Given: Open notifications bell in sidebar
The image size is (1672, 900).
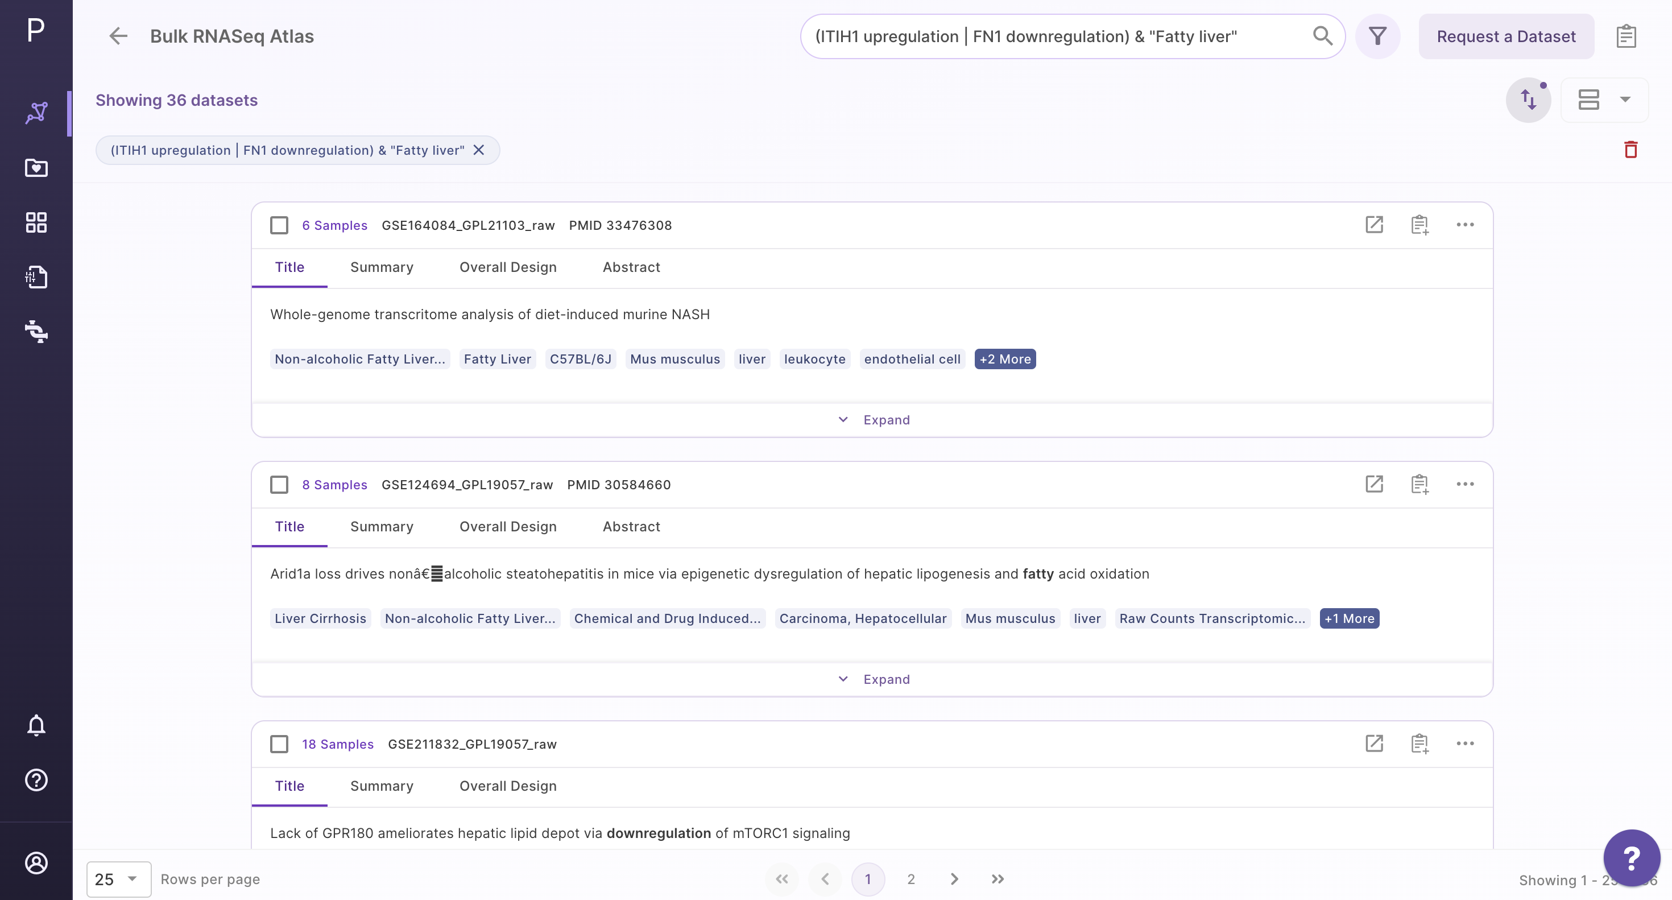Looking at the screenshot, I should [36, 725].
